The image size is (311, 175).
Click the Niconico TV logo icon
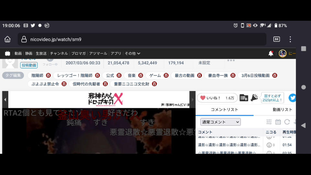(7, 53)
